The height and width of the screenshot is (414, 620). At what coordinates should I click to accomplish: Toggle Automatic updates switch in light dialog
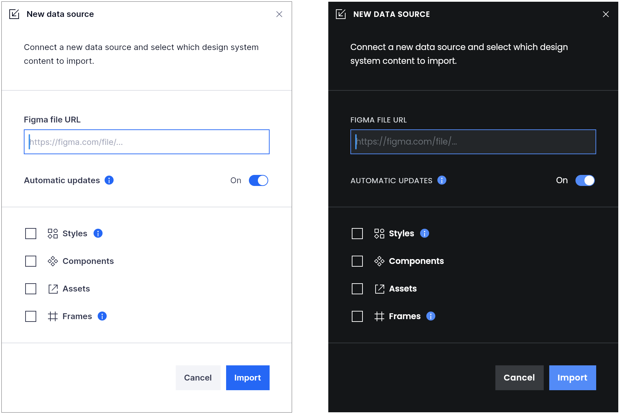click(259, 180)
